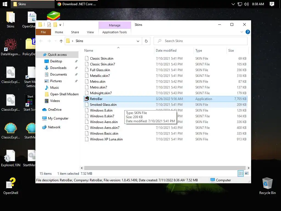
Task: Click New Folder icon in Quick Access Toolbar
Action: (x=55, y=24)
